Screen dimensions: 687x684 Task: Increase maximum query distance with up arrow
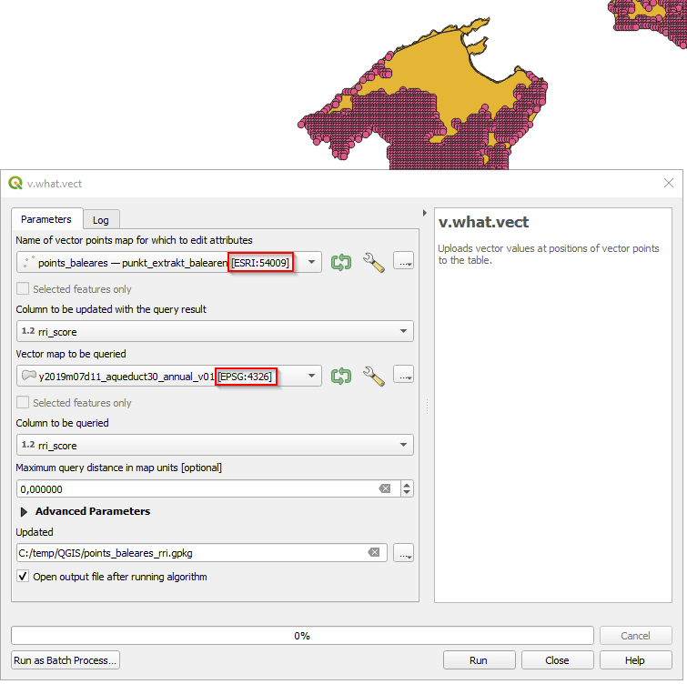(407, 485)
